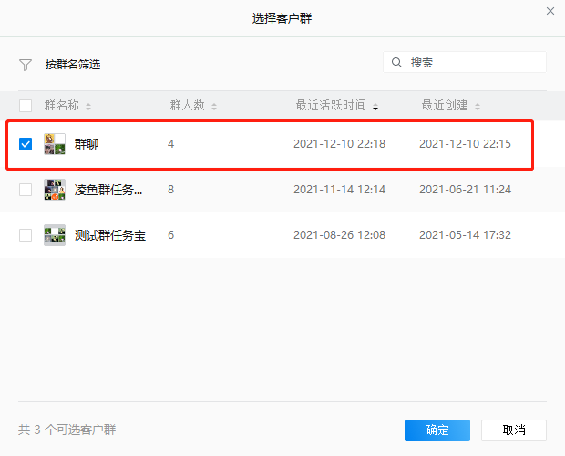Click the search magnifier icon
Image resolution: width=565 pixels, height=456 pixels.
pos(396,63)
